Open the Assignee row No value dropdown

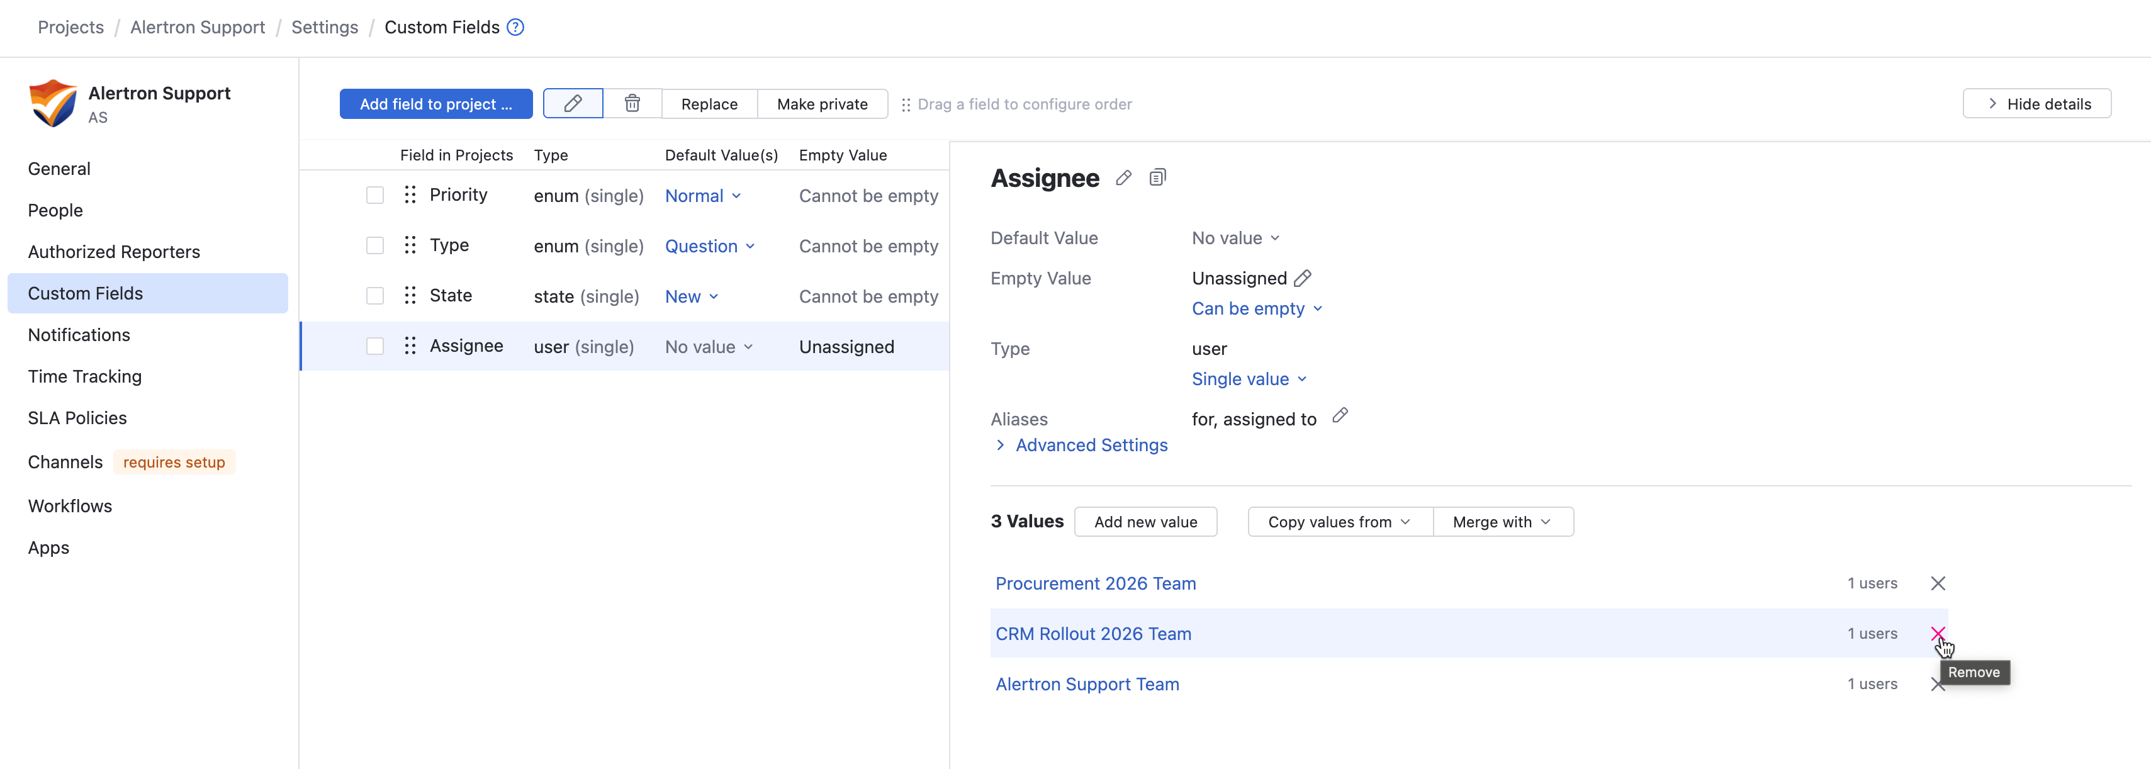709,347
